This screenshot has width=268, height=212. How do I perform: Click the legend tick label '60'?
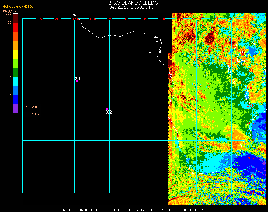pos(9,41)
